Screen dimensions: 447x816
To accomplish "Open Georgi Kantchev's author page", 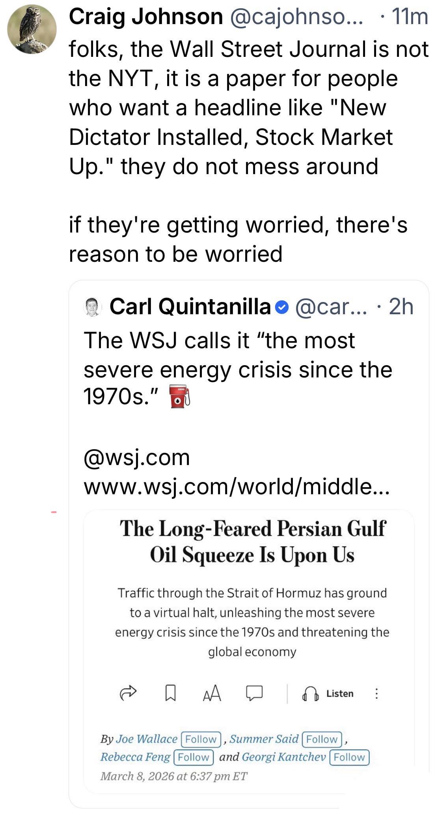I will coord(284,757).
